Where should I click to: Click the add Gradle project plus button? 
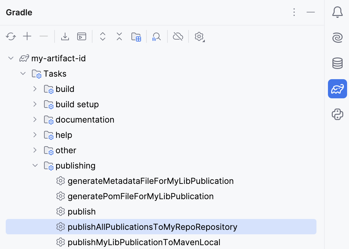coord(27,36)
